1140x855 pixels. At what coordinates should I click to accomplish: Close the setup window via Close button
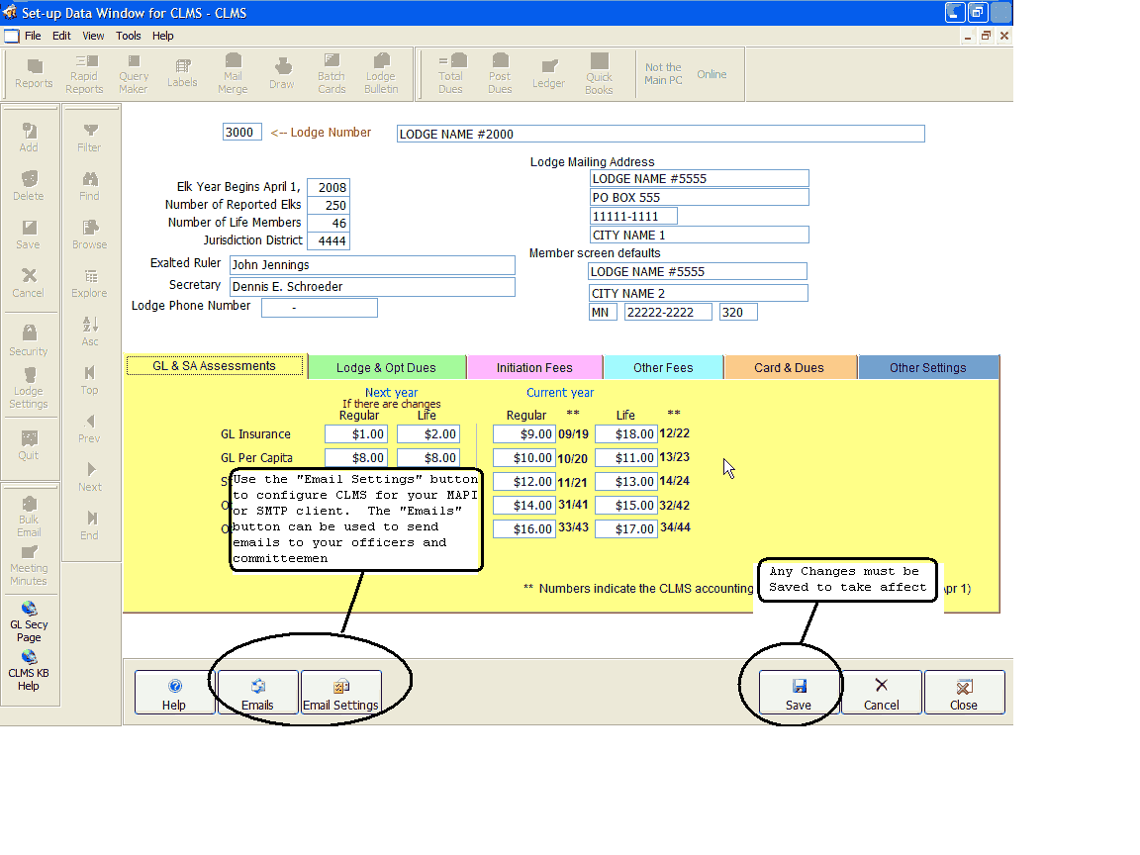point(964,692)
